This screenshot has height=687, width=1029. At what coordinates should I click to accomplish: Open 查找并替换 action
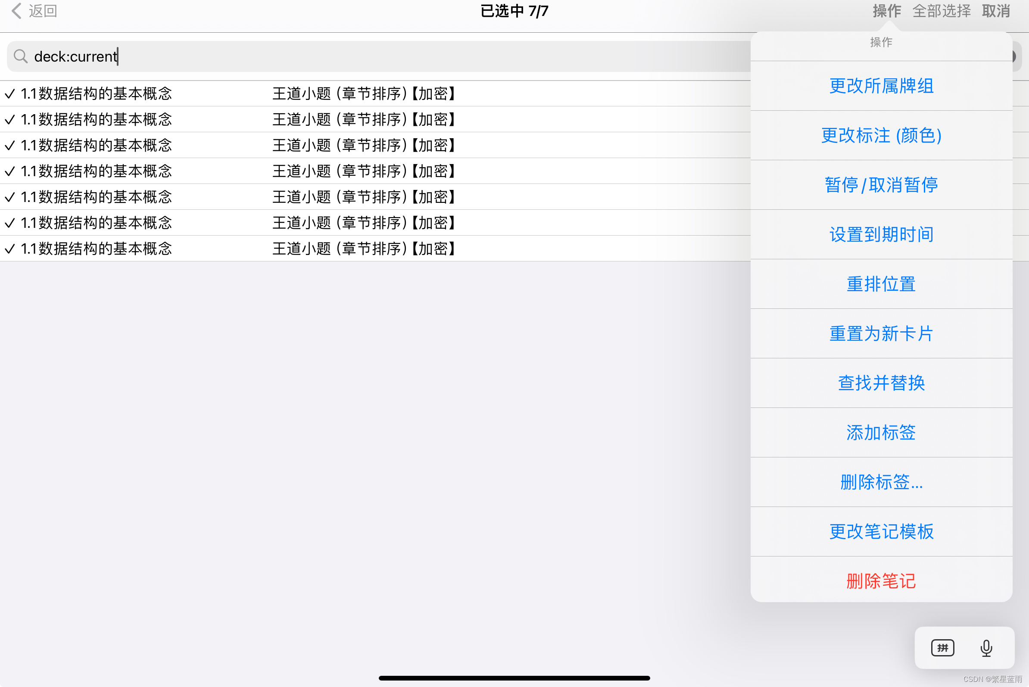(x=881, y=383)
